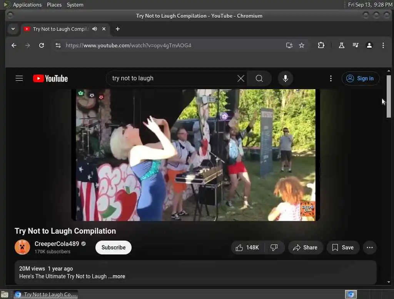394x299 pixels.
Task: Share this video
Action: (x=305, y=248)
